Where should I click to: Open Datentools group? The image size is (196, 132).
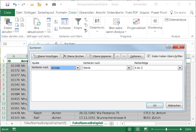[x=97, y=25]
